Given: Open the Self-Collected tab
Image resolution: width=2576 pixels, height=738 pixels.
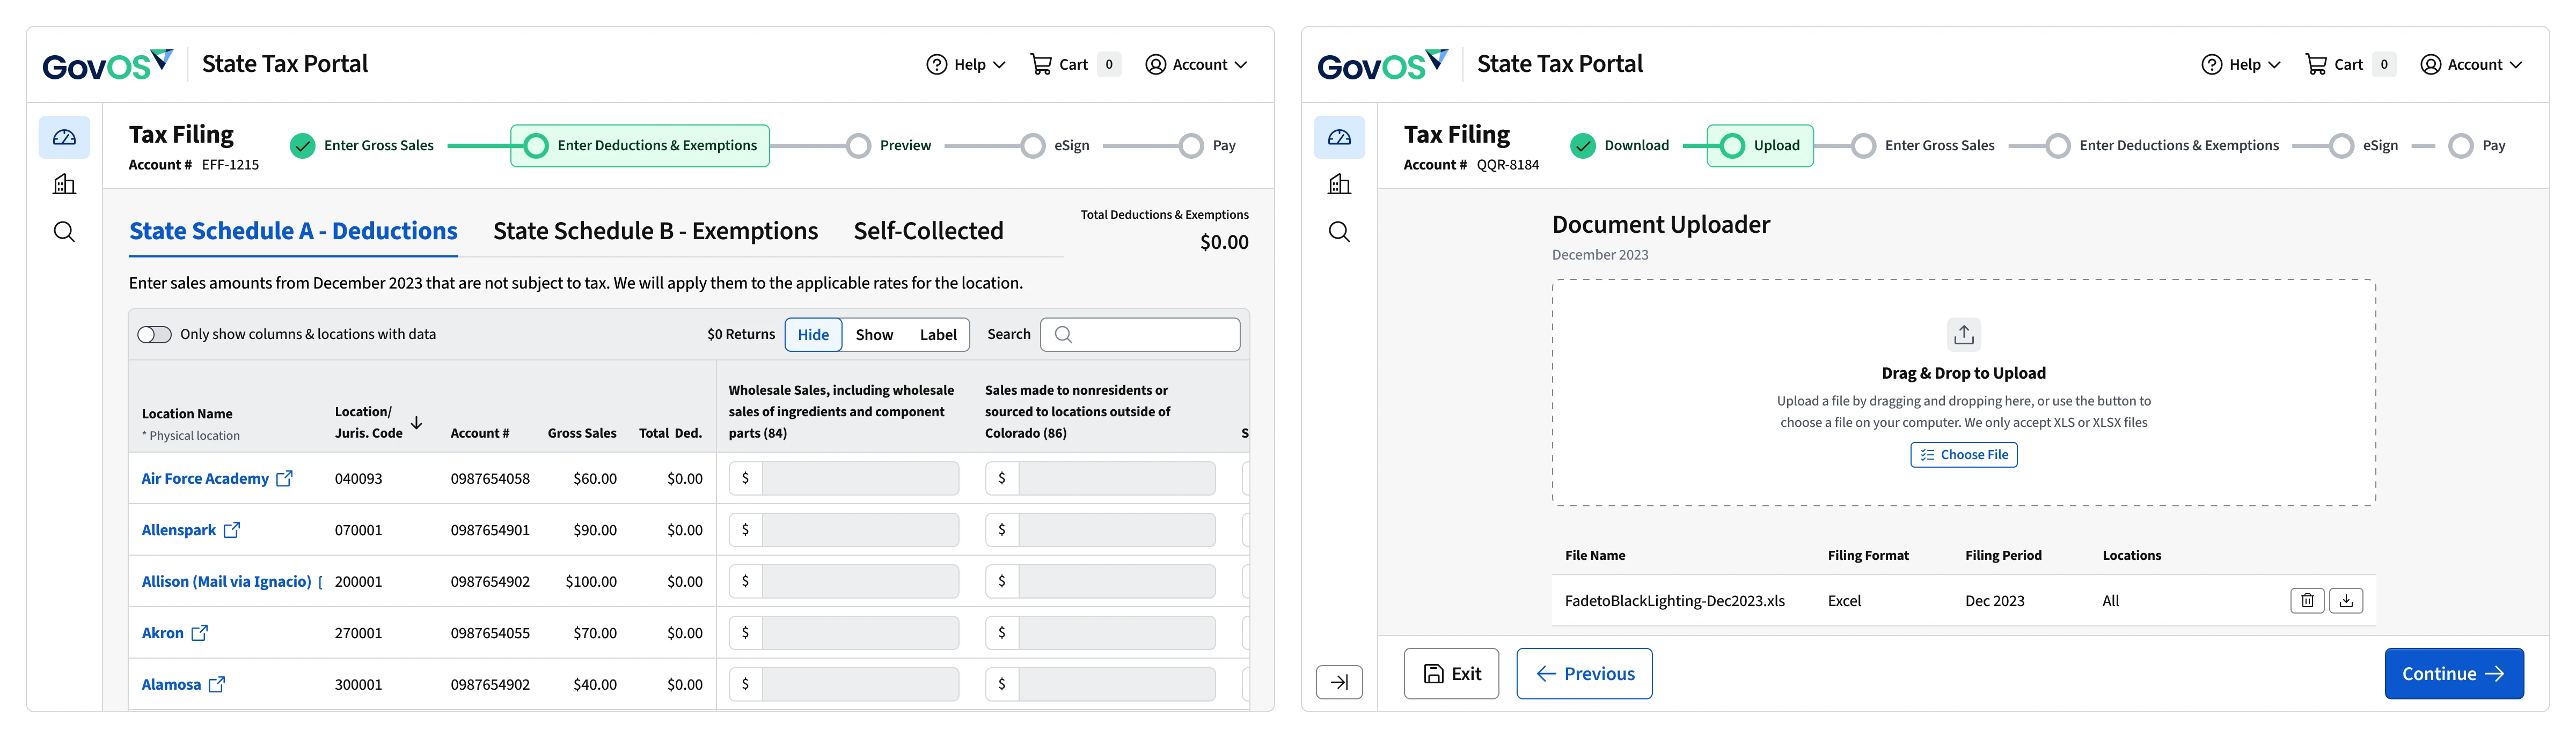Looking at the screenshot, I should pyautogui.click(x=928, y=231).
